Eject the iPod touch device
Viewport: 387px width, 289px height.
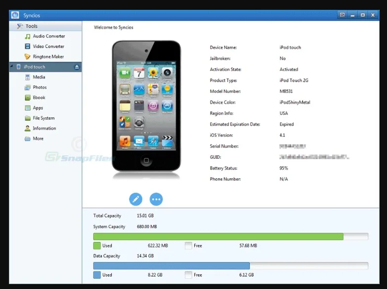coord(77,67)
